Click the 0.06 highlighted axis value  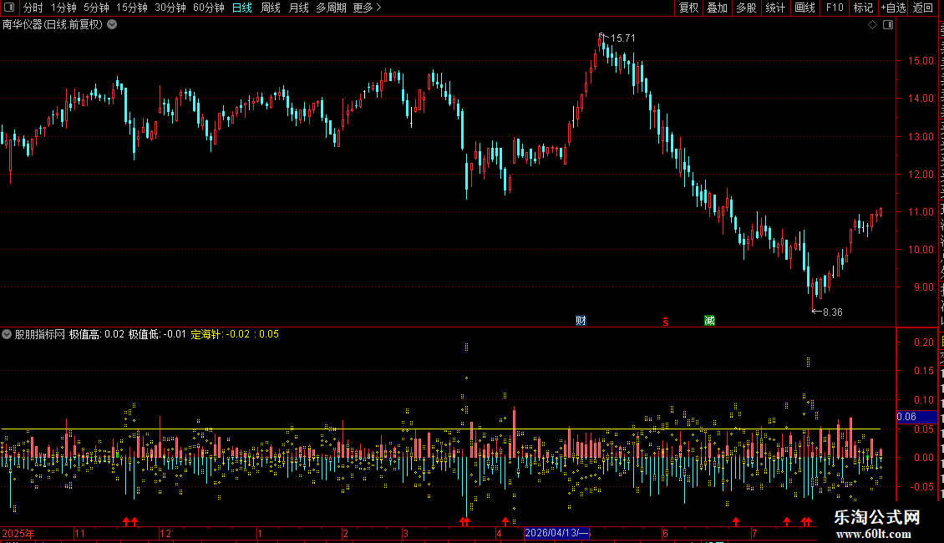917,417
